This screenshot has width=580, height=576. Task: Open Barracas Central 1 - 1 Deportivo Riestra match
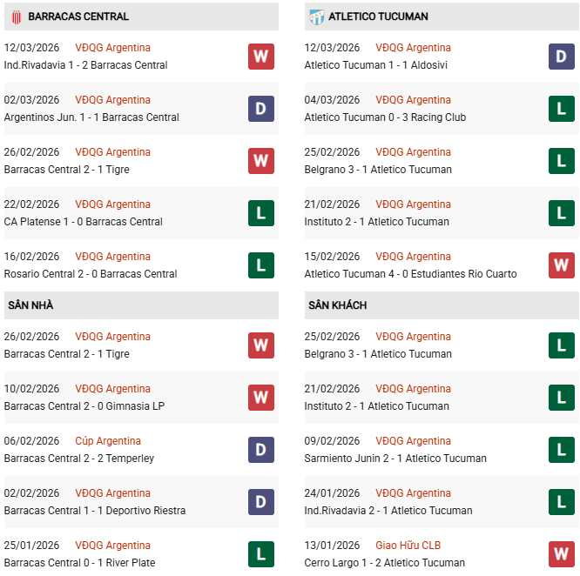(x=95, y=511)
